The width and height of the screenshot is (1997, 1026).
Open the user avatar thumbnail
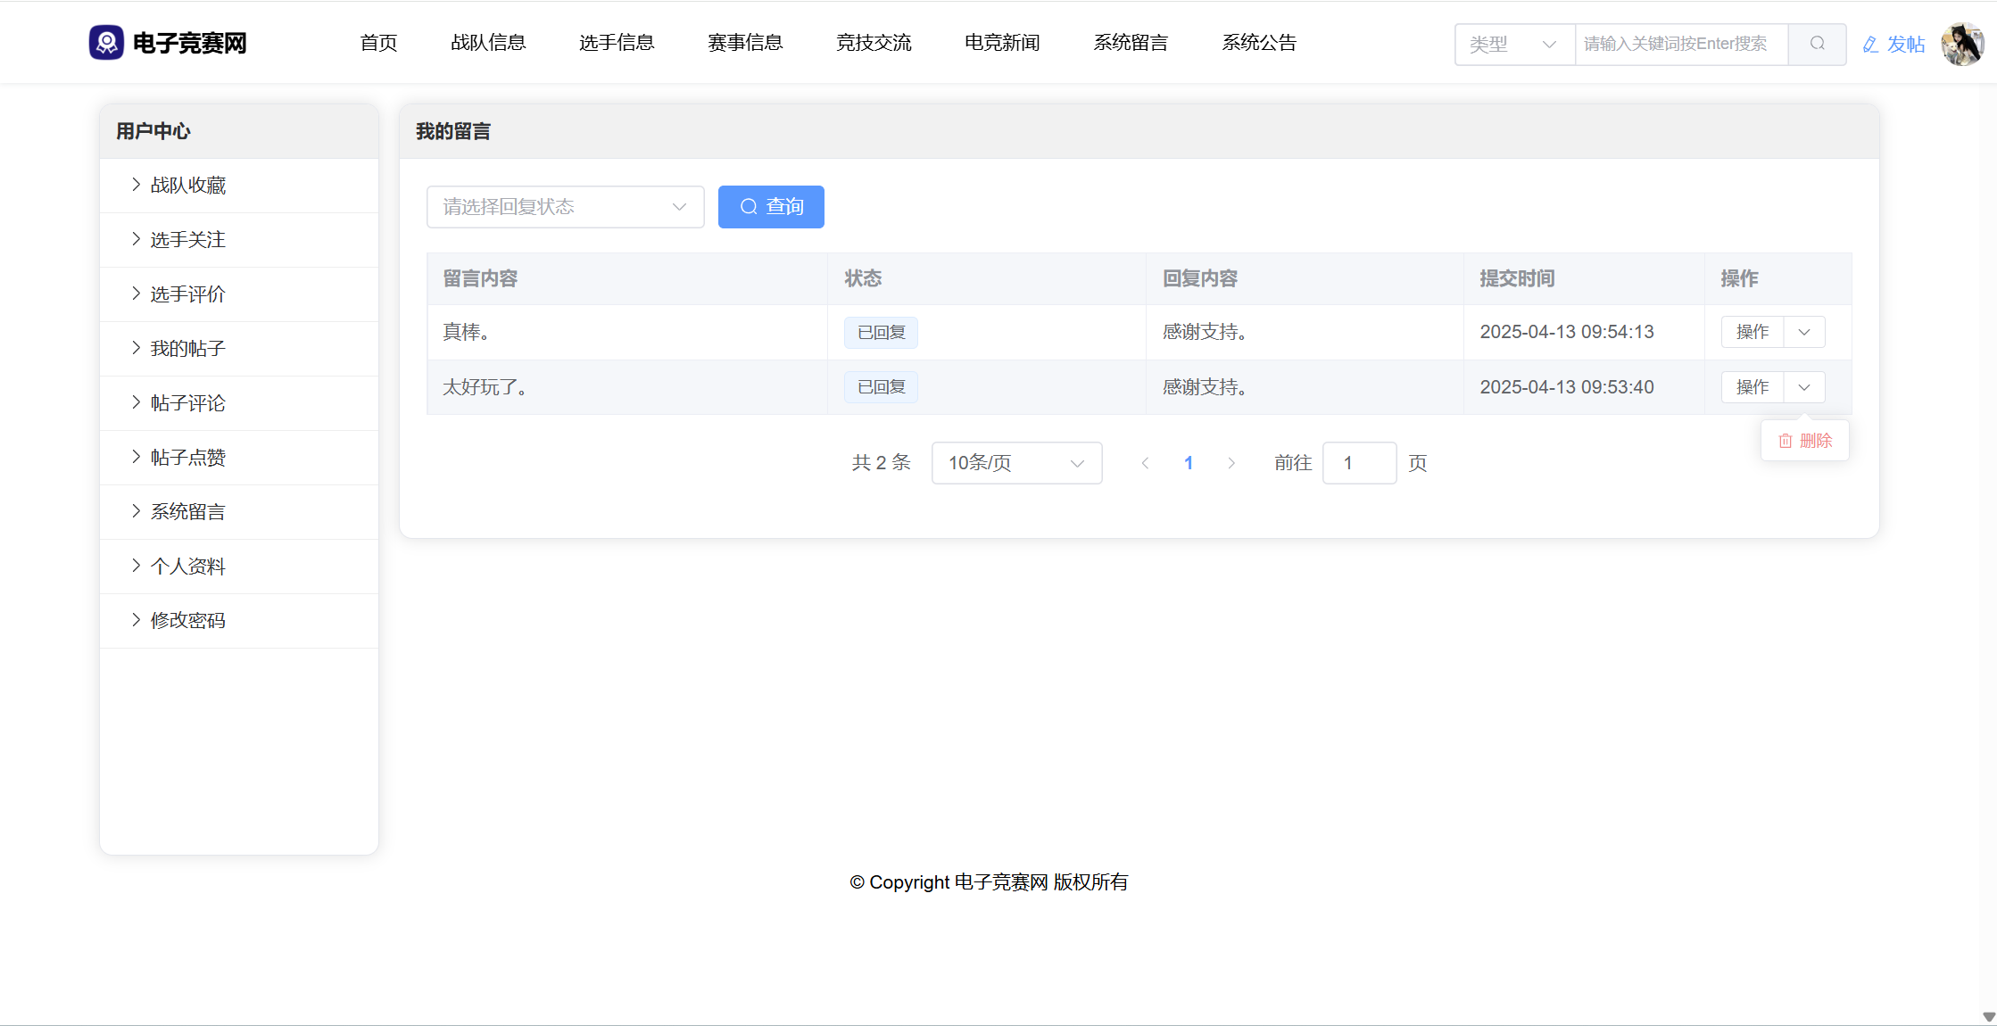(x=1962, y=44)
